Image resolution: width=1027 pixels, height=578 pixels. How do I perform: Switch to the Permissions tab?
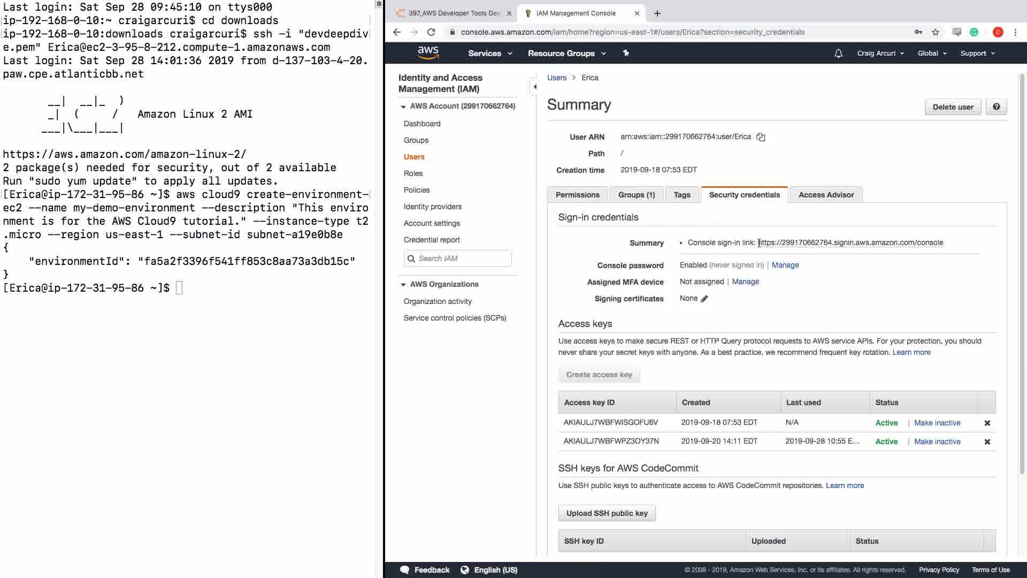(x=577, y=195)
